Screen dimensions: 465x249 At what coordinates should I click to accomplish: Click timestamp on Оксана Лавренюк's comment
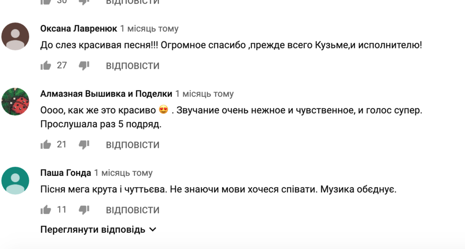pyautogui.click(x=149, y=29)
